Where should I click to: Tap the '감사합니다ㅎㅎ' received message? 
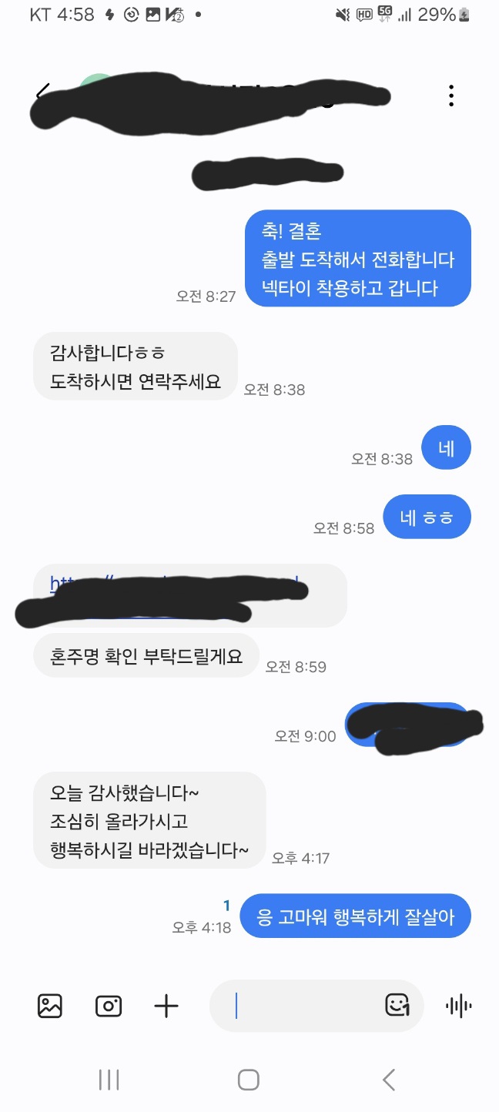pos(136,367)
